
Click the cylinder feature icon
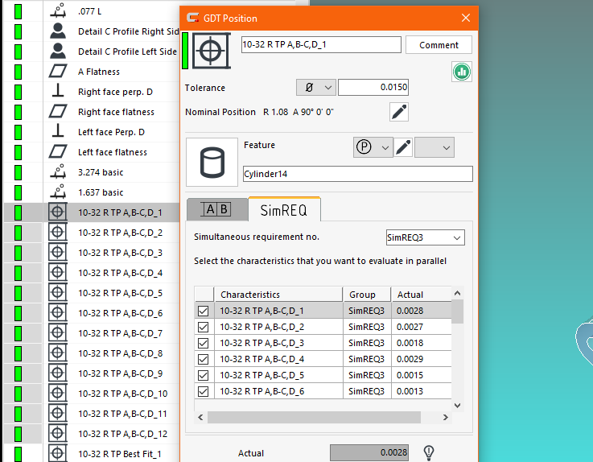pyautogui.click(x=210, y=162)
